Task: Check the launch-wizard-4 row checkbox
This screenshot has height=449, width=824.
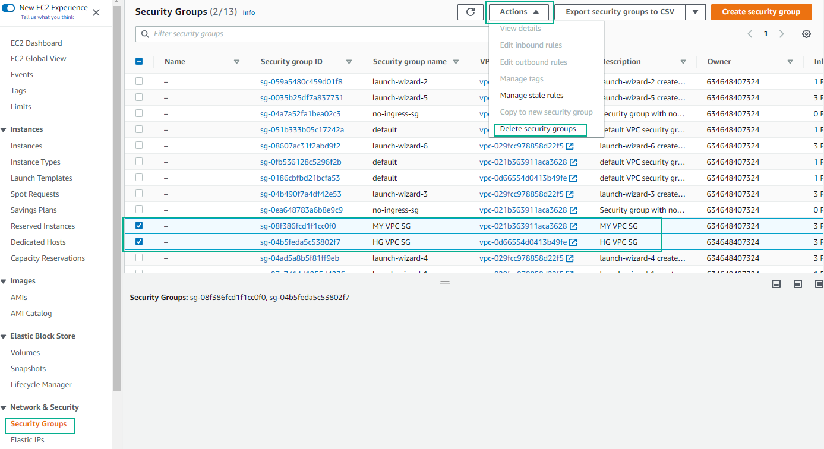Action: 139,258
